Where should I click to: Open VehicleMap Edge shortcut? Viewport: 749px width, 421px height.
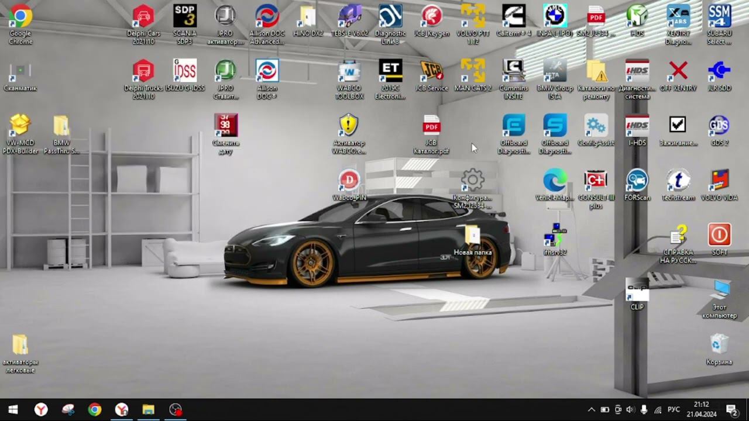(x=555, y=185)
